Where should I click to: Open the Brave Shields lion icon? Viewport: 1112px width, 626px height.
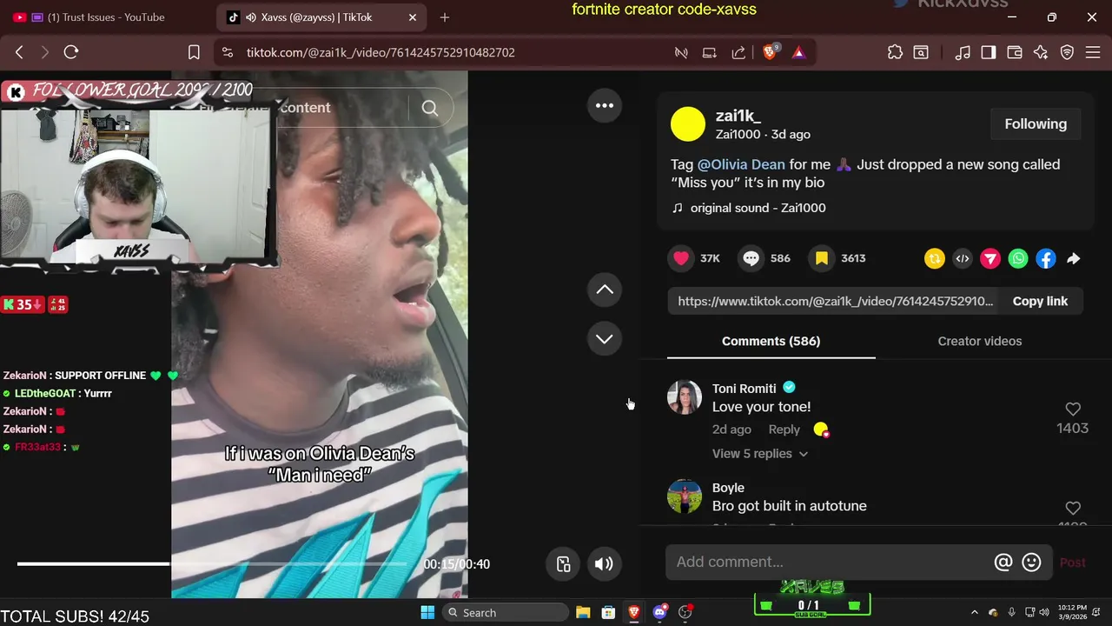[x=770, y=52]
